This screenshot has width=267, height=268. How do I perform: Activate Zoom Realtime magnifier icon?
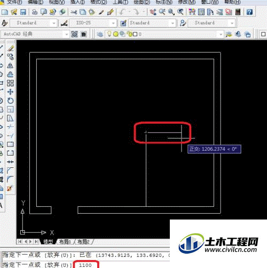tap(162, 12)
